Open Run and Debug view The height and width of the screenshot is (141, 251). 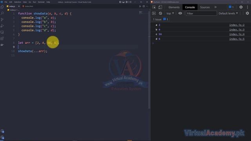(x=2, y=26)
